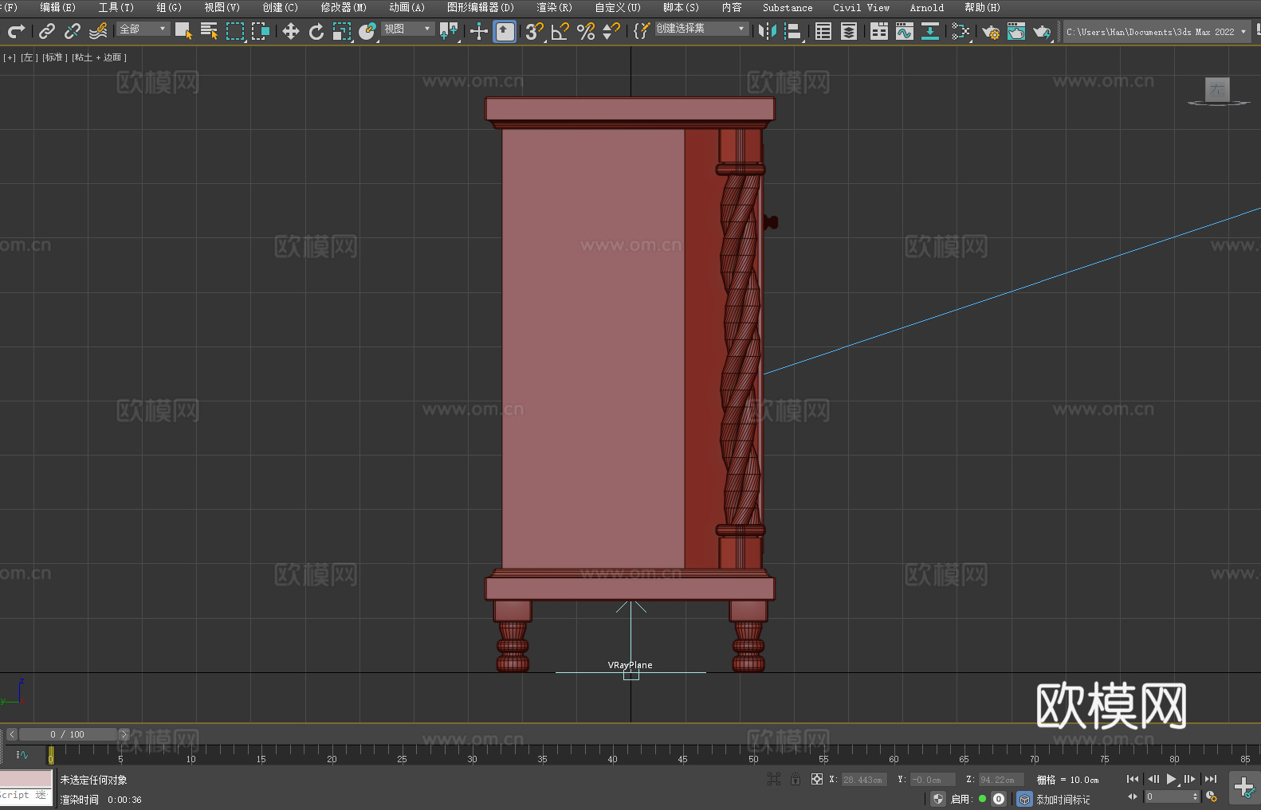This screenshot has width=1261, height=810.
Task: Open the reference coordinate '视图' dropdown
Action: pos(407,29)
